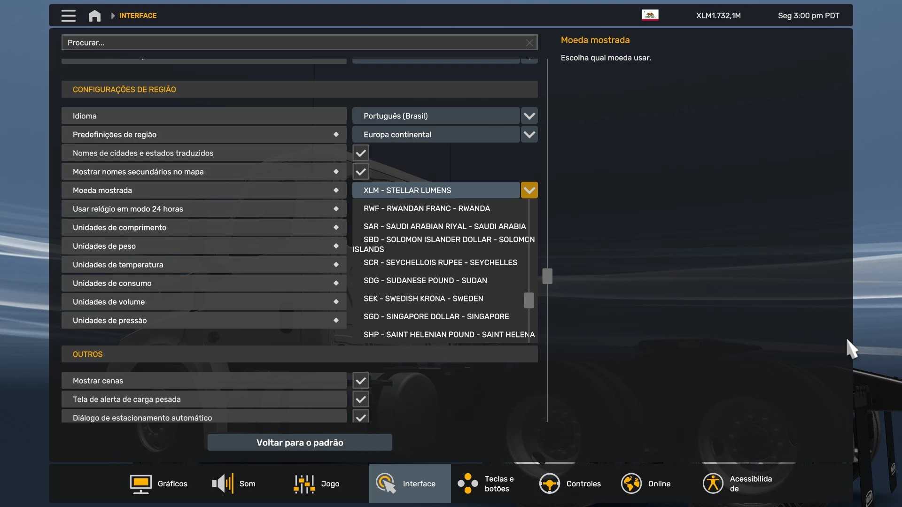Select SEK - Swedish Krona currency option
This screenshot has height=507, width=902.
[423, 299]
